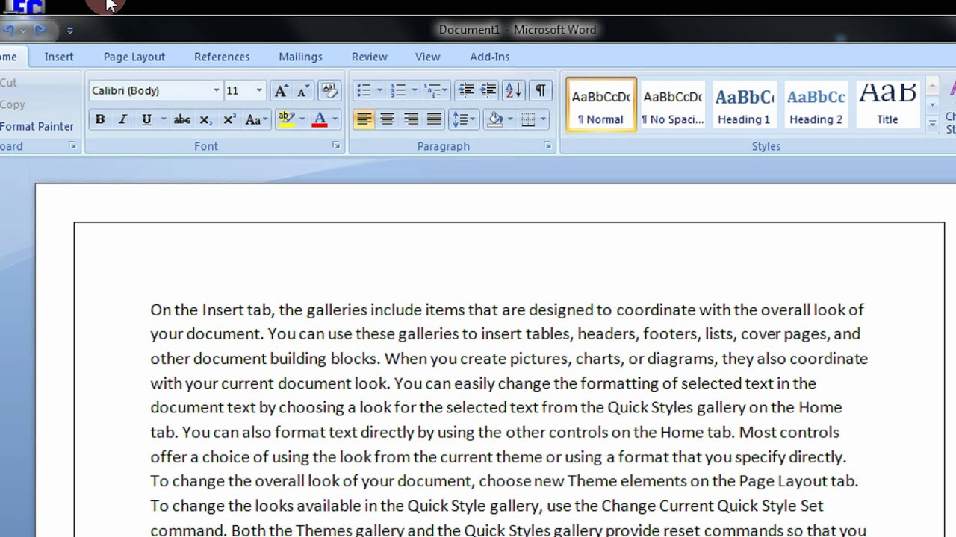This screenshot has height=537, width=956.
Task: Switch to the Mailings tab
Action: click(300, 57)
